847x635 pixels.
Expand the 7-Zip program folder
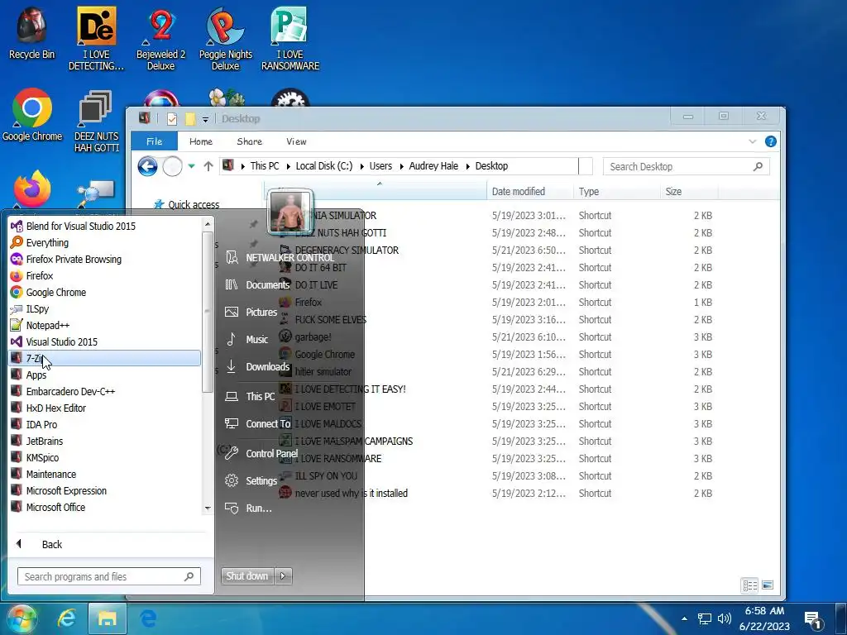point(105,359)
